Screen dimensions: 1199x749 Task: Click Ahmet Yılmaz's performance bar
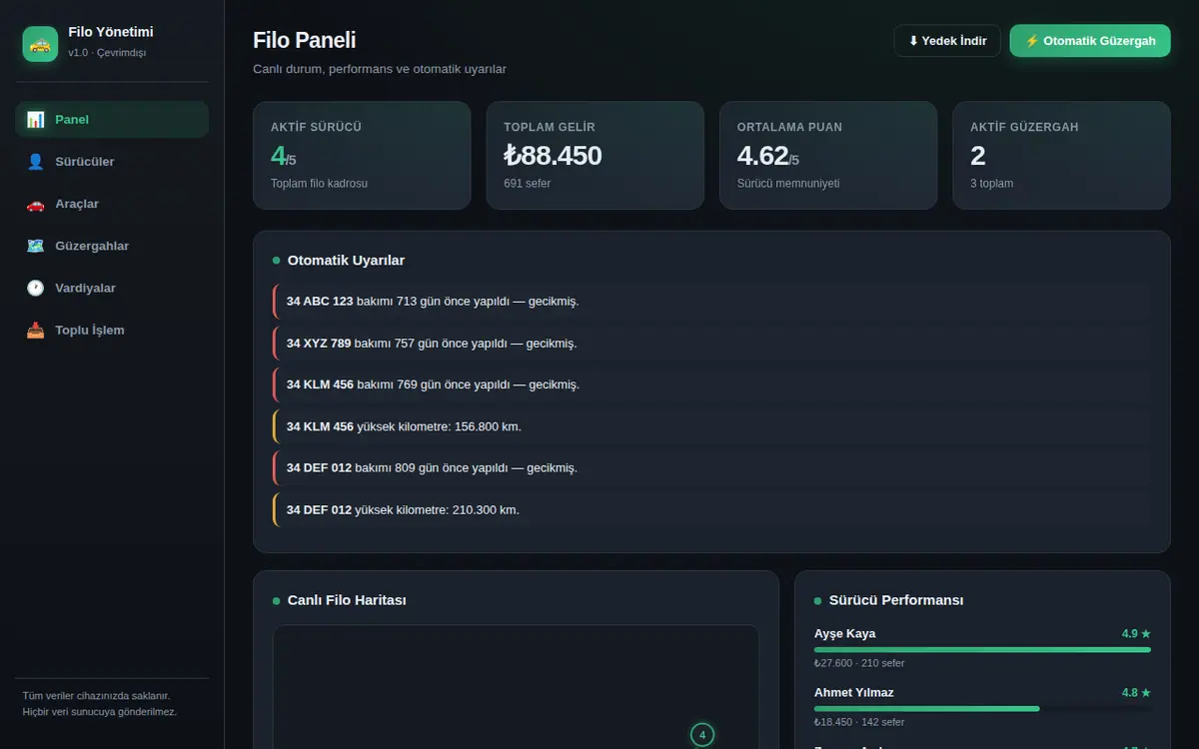tap(982, 708)
